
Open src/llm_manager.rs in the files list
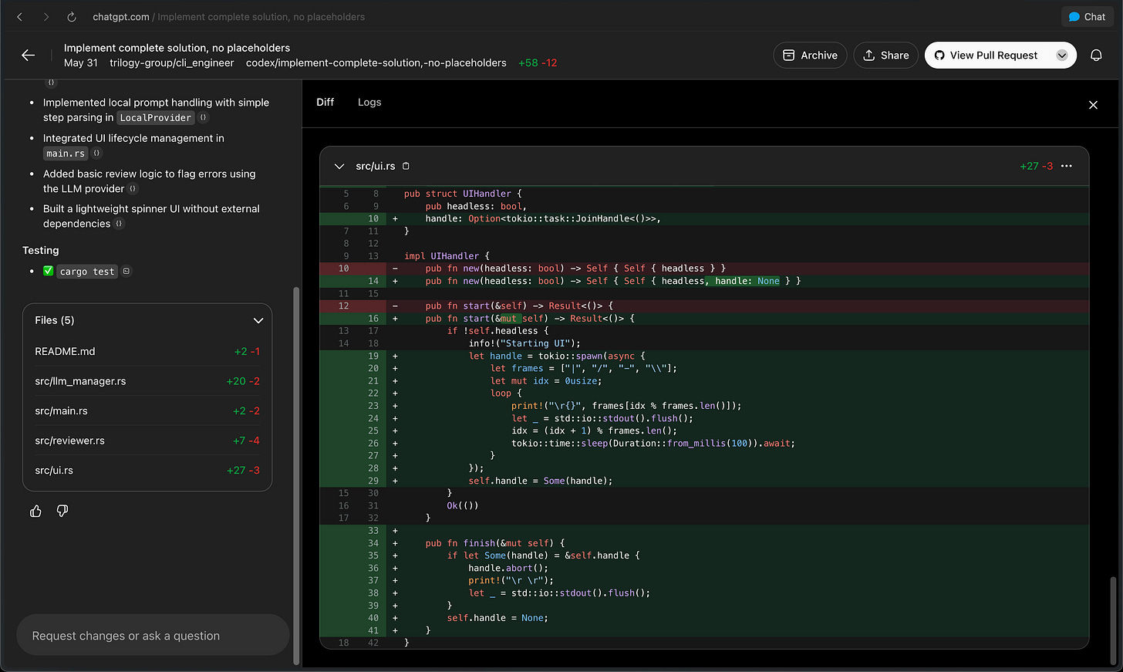click(80, 381)
